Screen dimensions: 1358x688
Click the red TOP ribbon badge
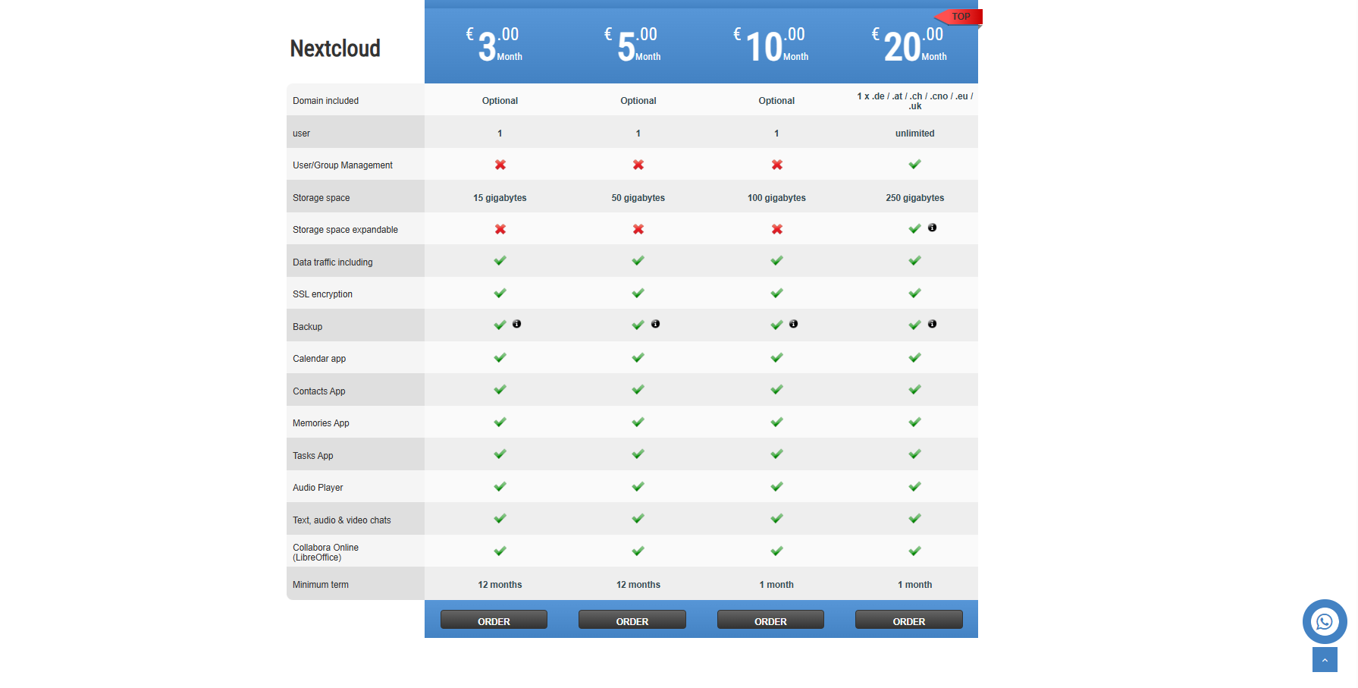[958, 17]
